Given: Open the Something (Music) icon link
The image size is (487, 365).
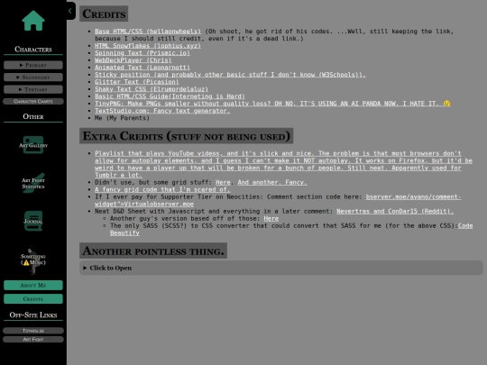Looking at the screenshot, I should [x=33, y=260].
